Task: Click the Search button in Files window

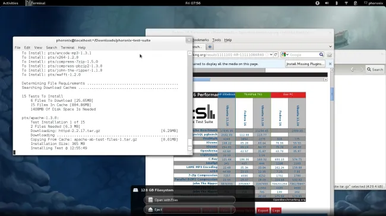Action: point(375,69)
